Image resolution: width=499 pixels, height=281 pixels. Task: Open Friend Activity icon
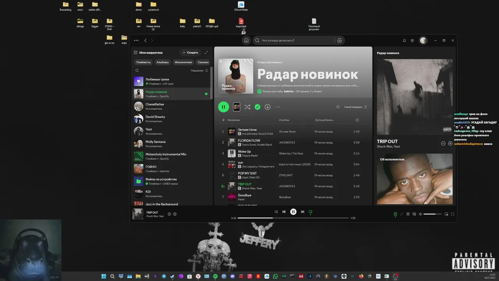pyautogui.click(x=412, y=40)
